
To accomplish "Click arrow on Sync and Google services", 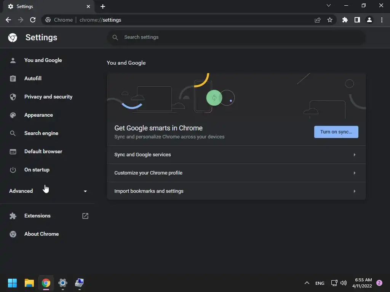I will (355, 155).
